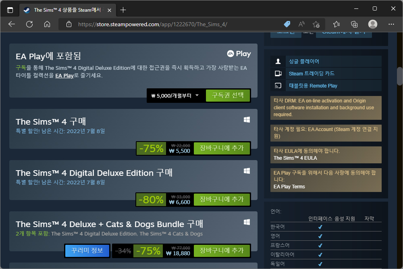Image resolution: width=403 pixels, height=269 pixels.
Task: Click The Sims™ 4 Digital Deluxe Edition 구매 heading
Action: [94, 173]
